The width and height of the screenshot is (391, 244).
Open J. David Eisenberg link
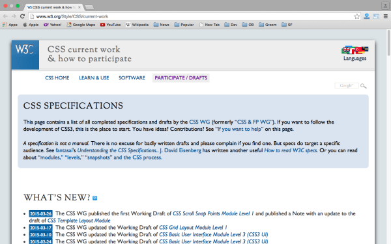pyautogui.click(x=181, y=150)
